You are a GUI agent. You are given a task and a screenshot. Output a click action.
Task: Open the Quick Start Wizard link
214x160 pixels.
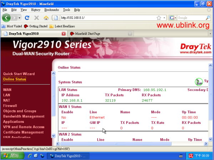tap(19, 74)
